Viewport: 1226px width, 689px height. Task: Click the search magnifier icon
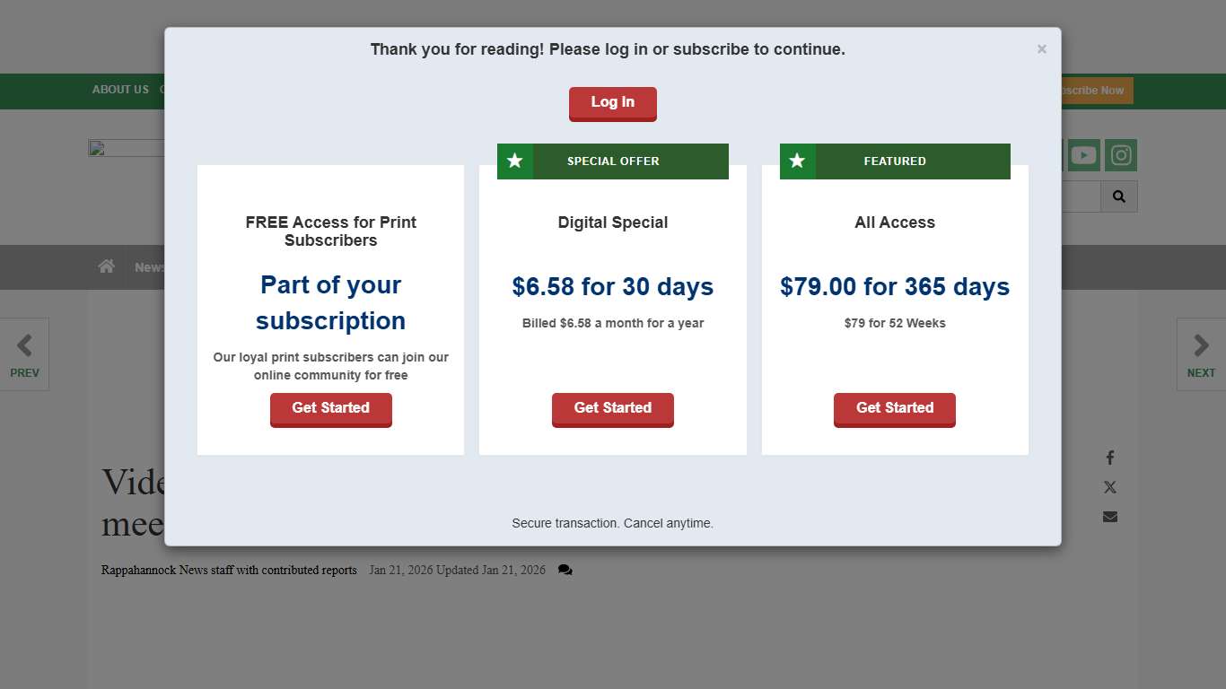point(1119,196)
